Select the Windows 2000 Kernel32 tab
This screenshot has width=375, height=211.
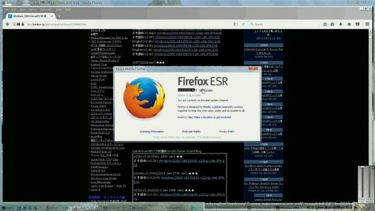tap(30, 16)
